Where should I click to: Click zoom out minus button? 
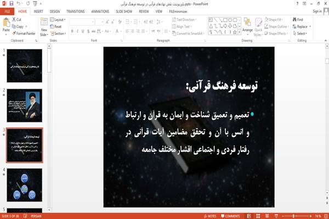tap(282, 216)
